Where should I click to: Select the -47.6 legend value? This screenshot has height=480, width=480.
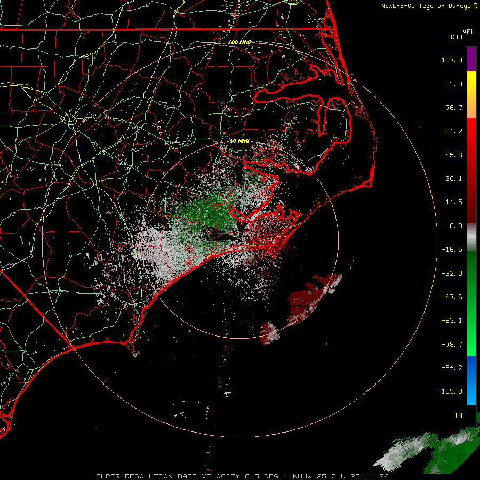point(452,297)
